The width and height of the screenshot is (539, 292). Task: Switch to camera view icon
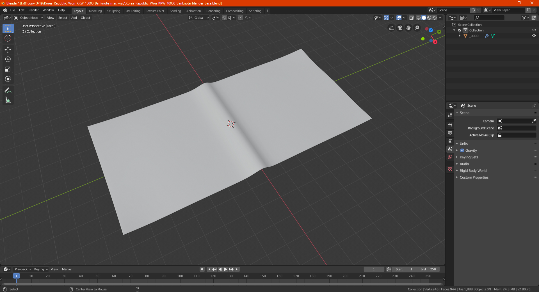click(x=400, y=28)
